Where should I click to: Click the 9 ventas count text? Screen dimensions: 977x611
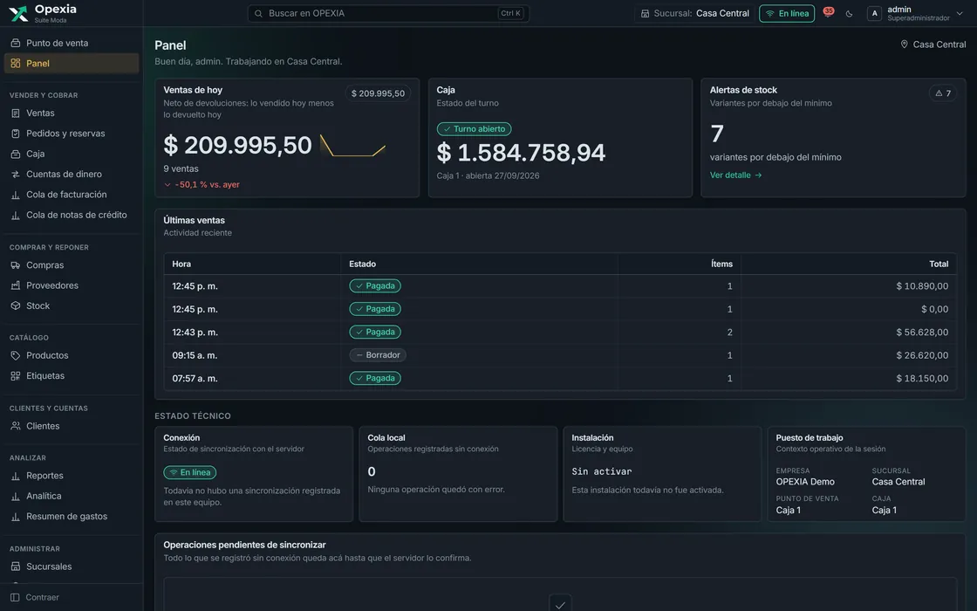[x=181, y=169]
